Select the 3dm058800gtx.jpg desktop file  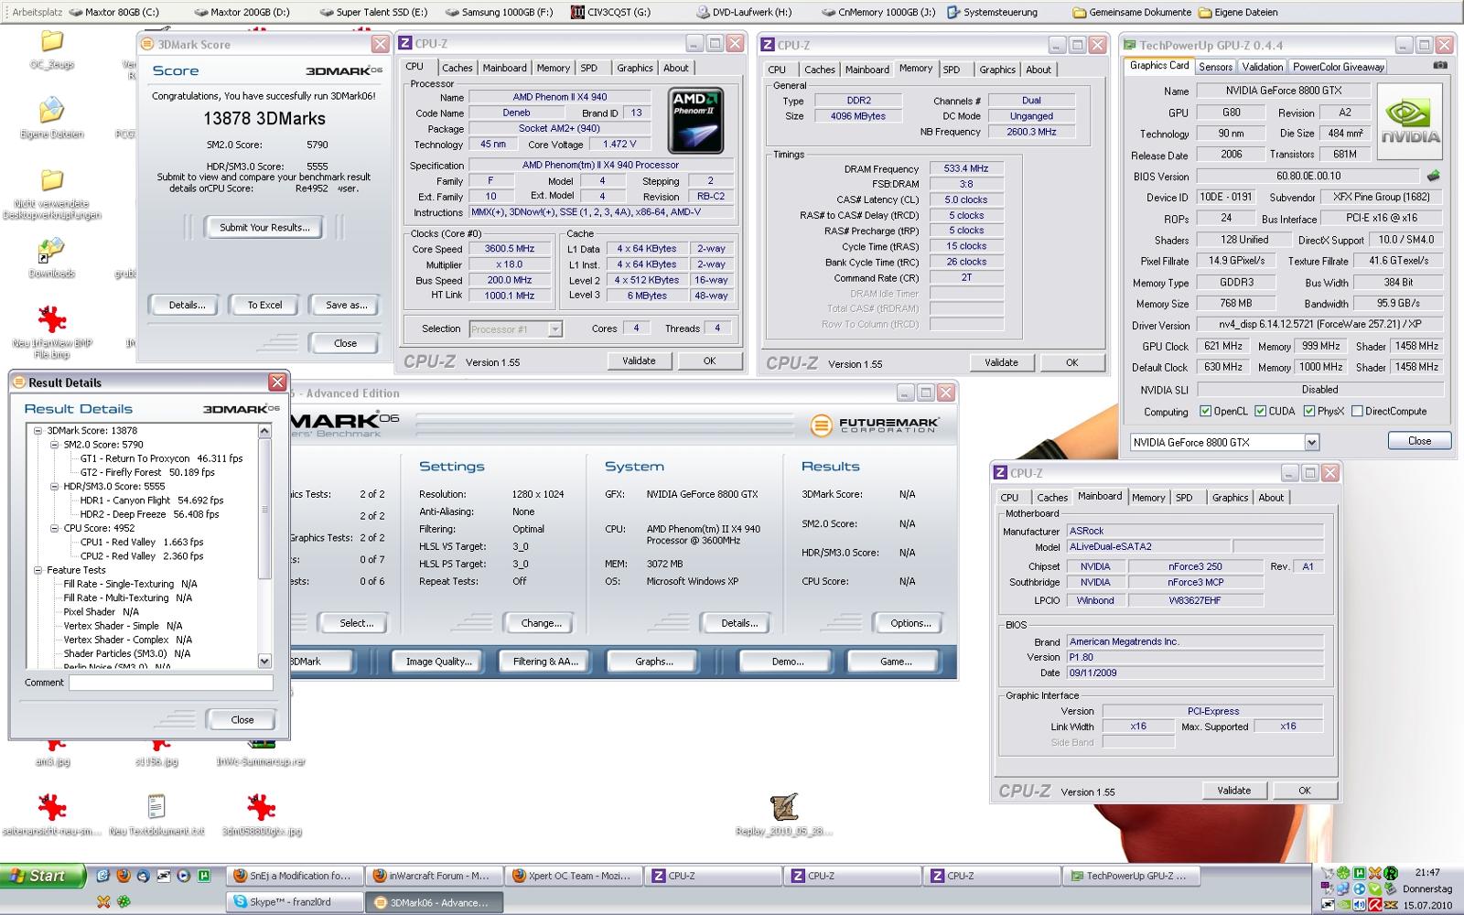[261, 814]
